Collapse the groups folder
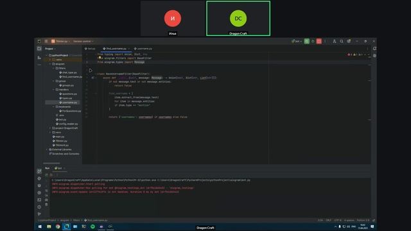Viewport: 411px width, 231px height. coord(54,81)
